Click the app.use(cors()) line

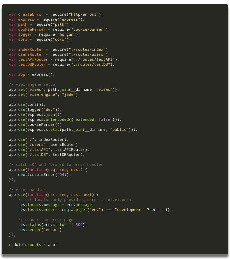[27, 104]
